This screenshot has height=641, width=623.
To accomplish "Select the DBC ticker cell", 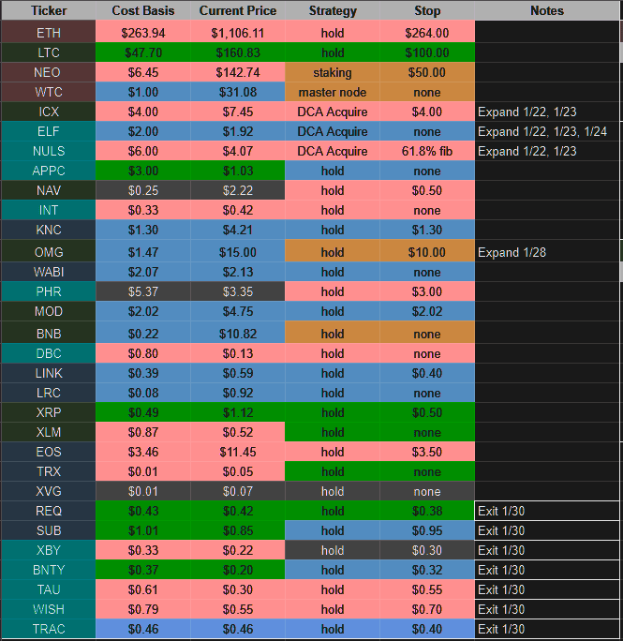I will pos(48,353).
